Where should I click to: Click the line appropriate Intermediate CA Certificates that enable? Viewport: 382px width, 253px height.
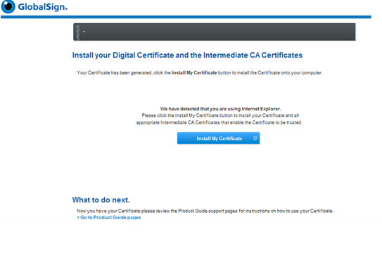click(219, 122)
